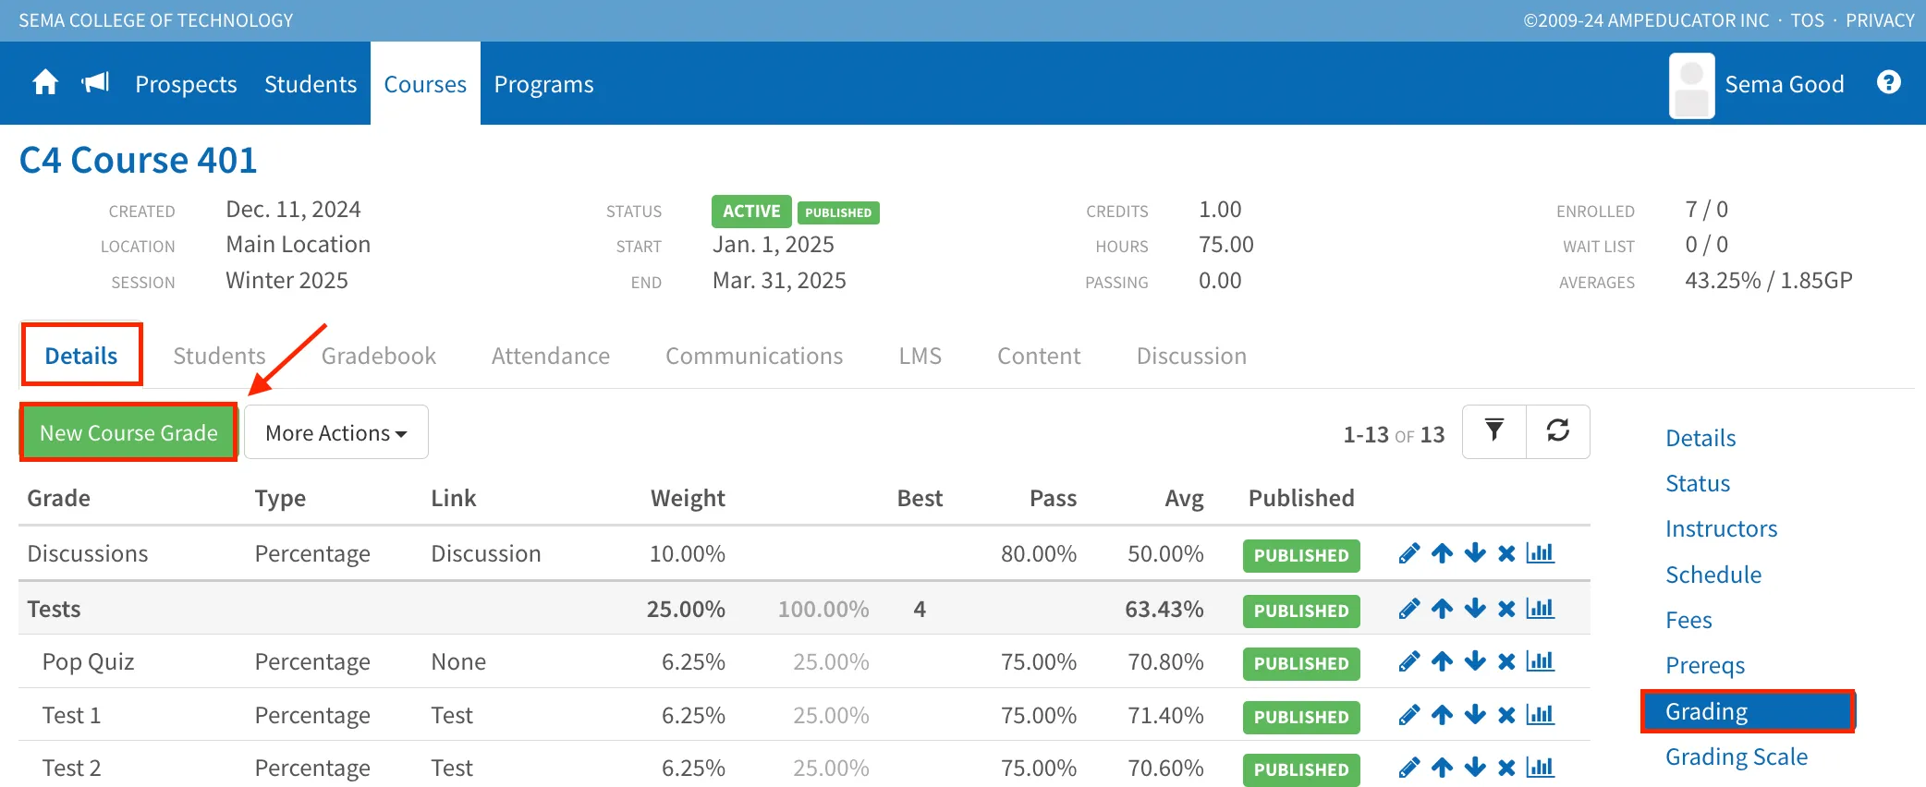Edit the Tests grade category
The image size is (1926, 787).
coord(1408,609)
